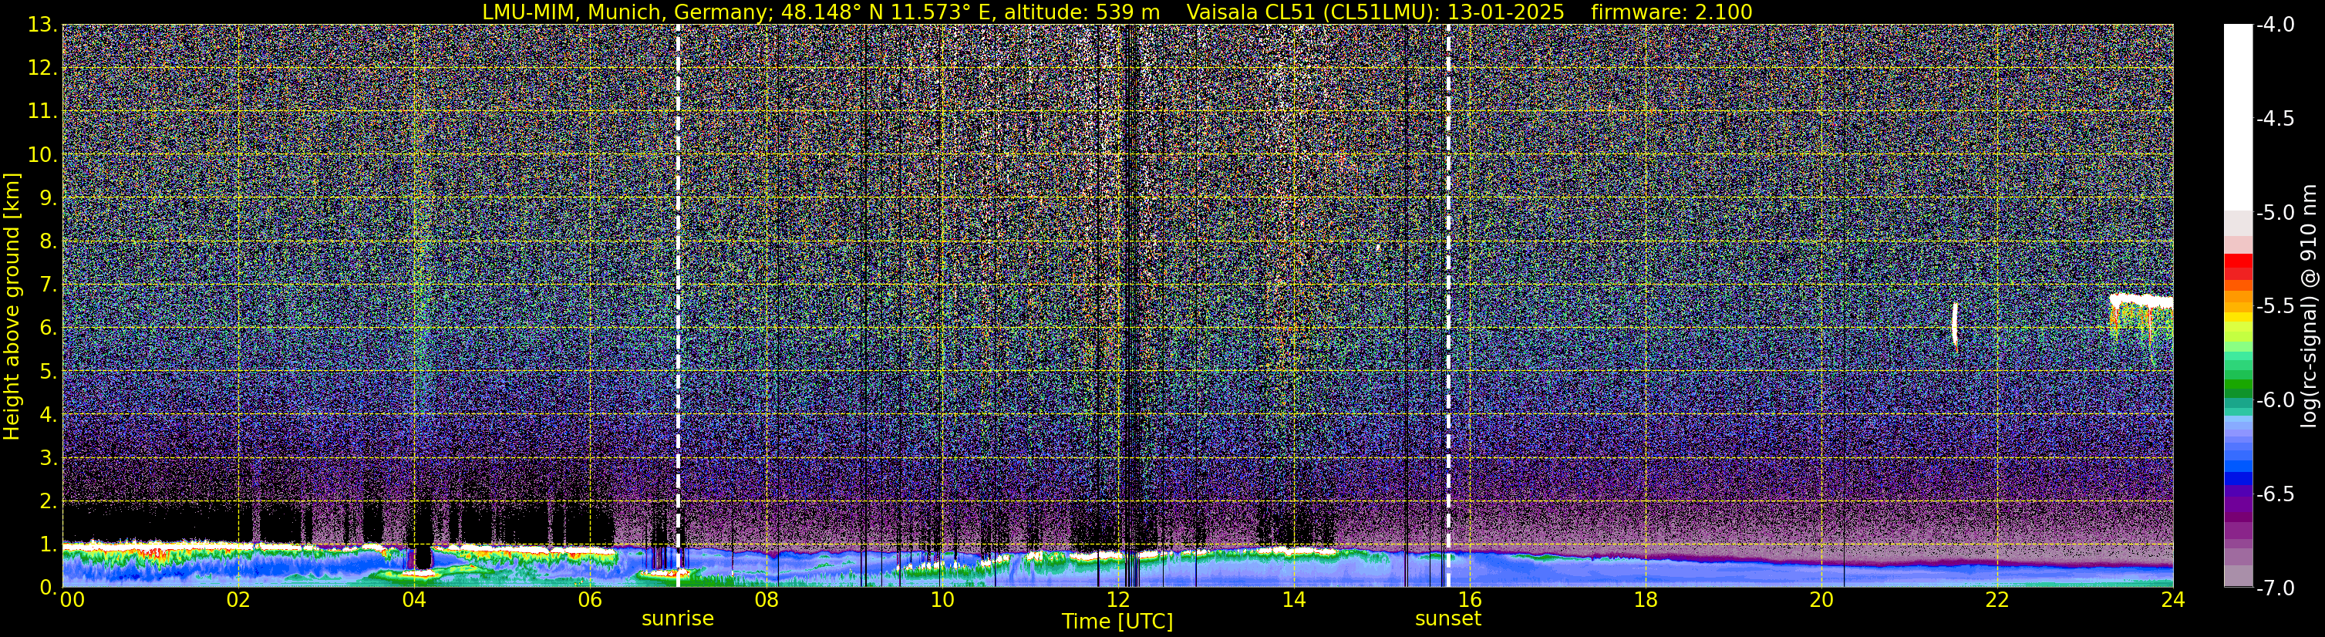Click the white cloud layer near 23:30 UTC
Screen dimensions: 2325x637
pos(2141,301)
